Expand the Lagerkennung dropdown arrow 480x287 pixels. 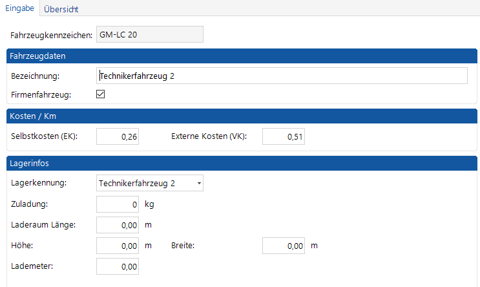click(x=198, y=184)
